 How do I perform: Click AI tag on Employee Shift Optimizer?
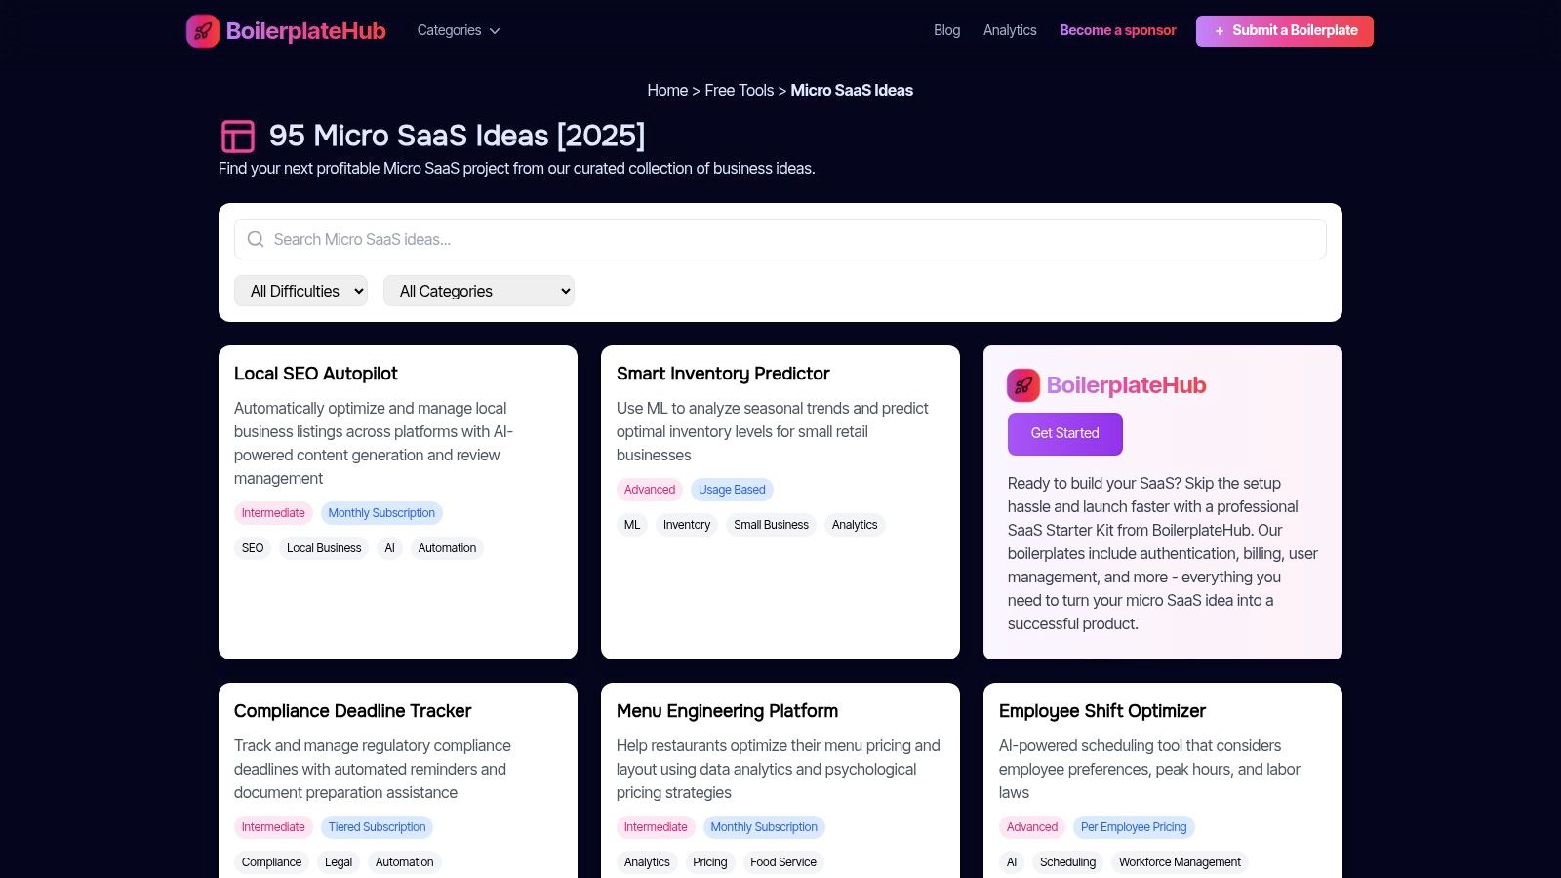(x=1012, y=862)
